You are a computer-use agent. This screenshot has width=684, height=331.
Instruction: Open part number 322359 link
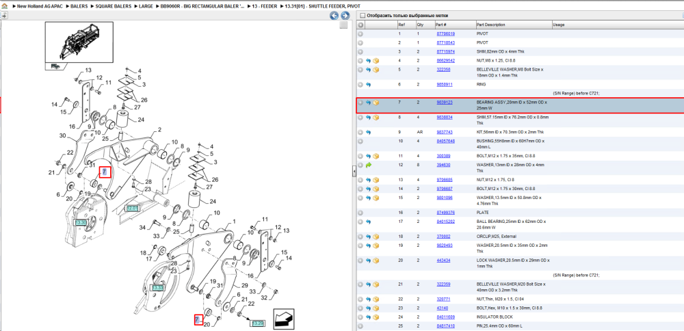443,284
